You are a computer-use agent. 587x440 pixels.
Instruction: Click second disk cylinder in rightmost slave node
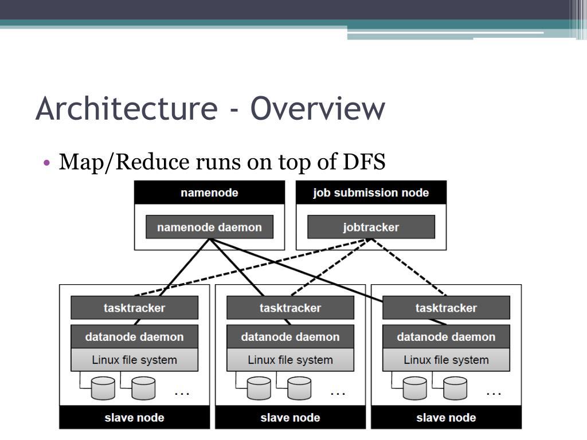(455, 388)
